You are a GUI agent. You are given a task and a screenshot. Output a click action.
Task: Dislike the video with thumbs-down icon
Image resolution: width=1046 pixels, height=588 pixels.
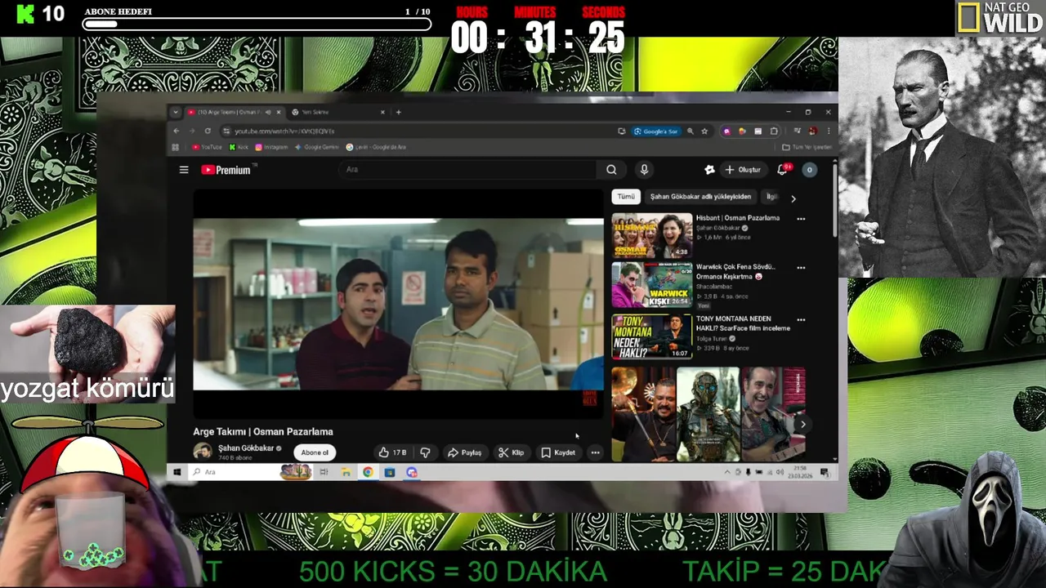tap(425, 452)
